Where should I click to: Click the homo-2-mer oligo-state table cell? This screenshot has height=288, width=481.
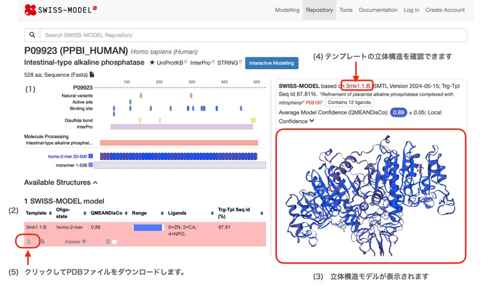(x=70, y=227)
